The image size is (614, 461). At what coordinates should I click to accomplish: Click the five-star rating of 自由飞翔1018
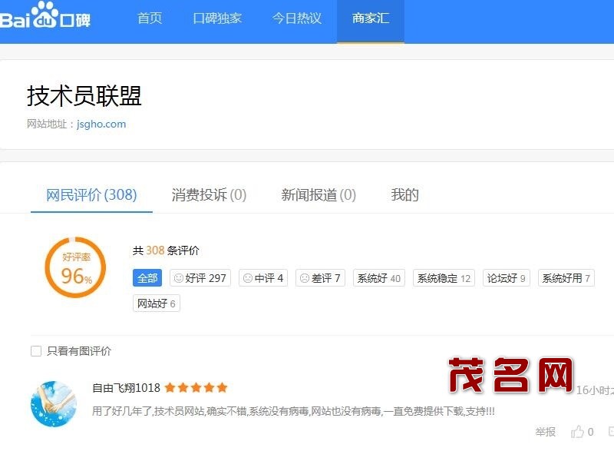[196, 388]
